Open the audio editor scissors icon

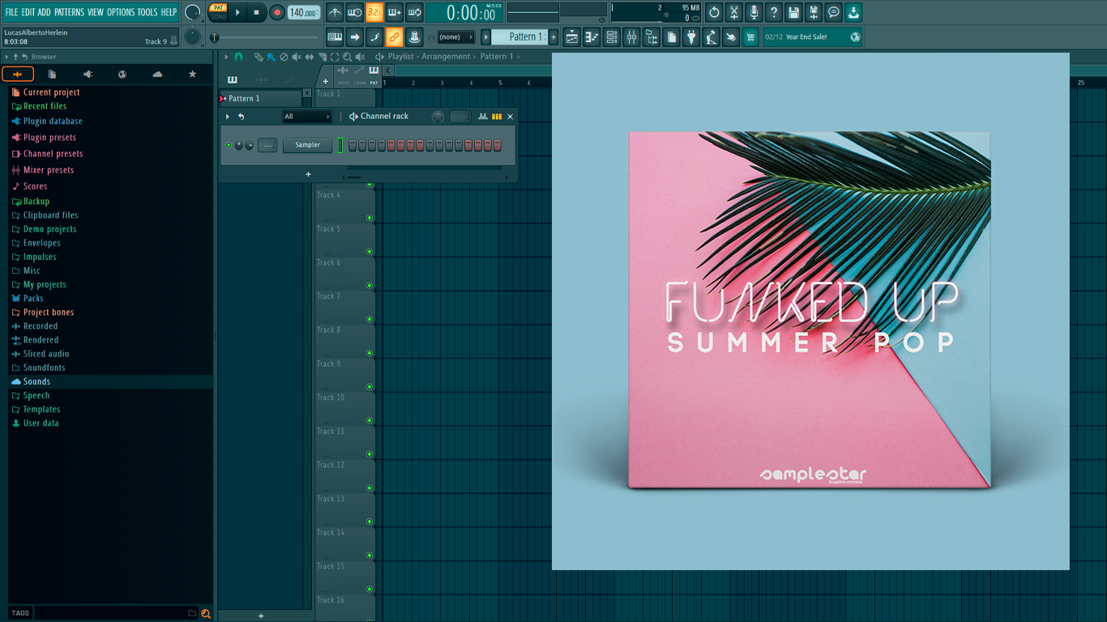tap(734, 12)
